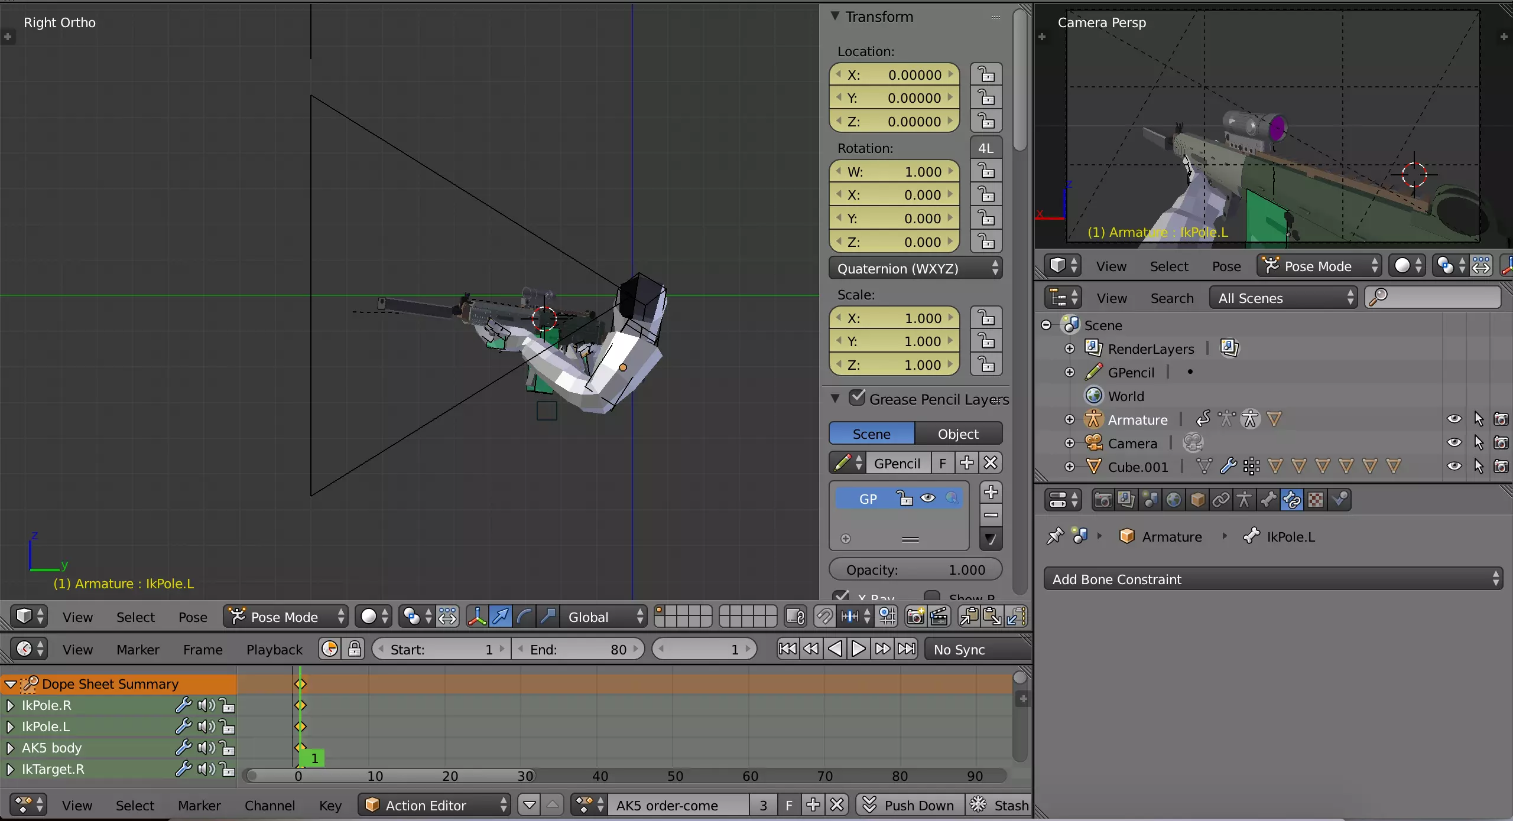Unlink the AK5 order-come action

coord(837,805)
